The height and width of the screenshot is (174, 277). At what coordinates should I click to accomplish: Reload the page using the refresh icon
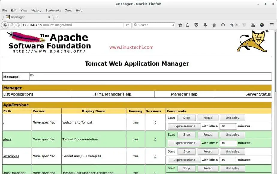tap(127, 25)
